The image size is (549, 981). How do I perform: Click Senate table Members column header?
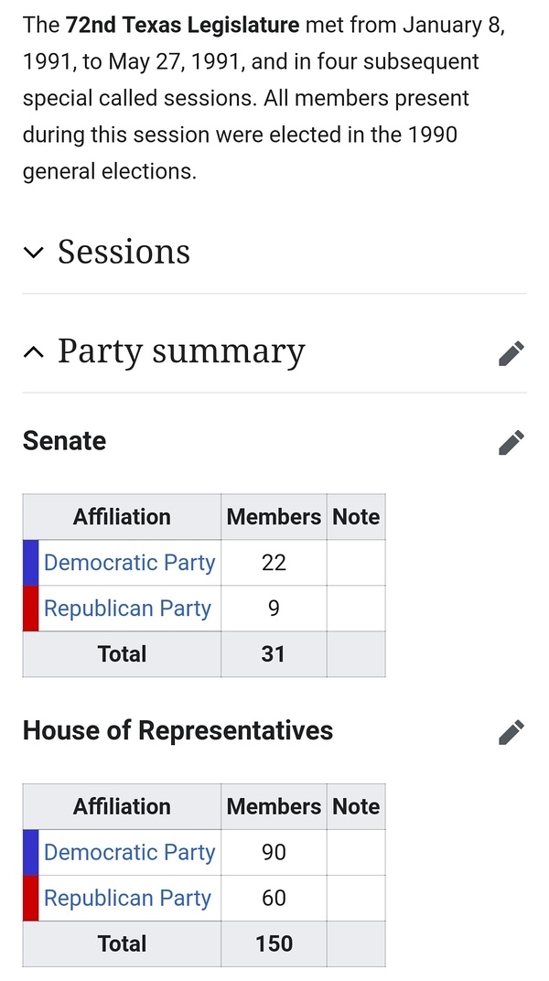(274, 517)
